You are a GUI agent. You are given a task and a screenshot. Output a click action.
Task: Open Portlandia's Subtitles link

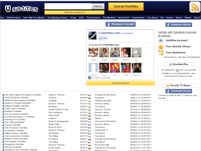pyautogui.click(x=14, y=130)
